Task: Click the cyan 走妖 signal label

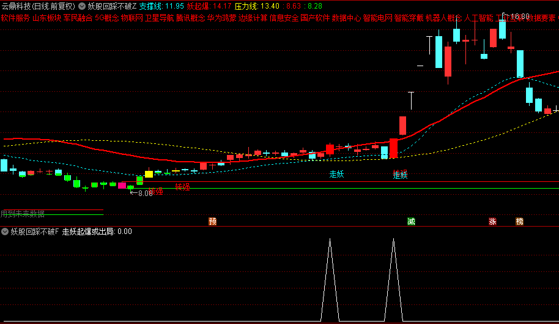Action: 336,174
